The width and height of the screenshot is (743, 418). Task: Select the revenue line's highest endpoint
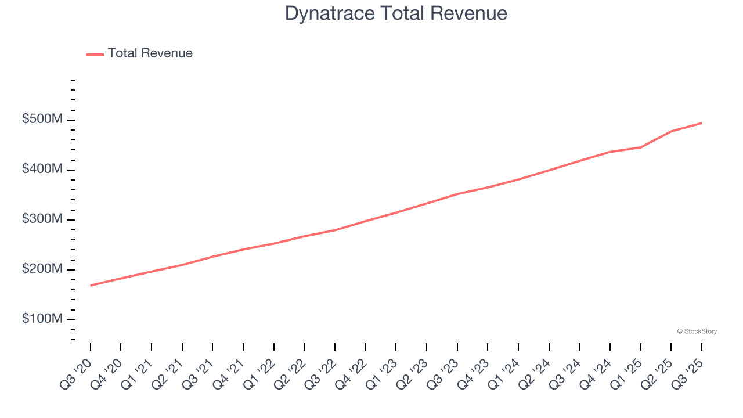(701, 123)
